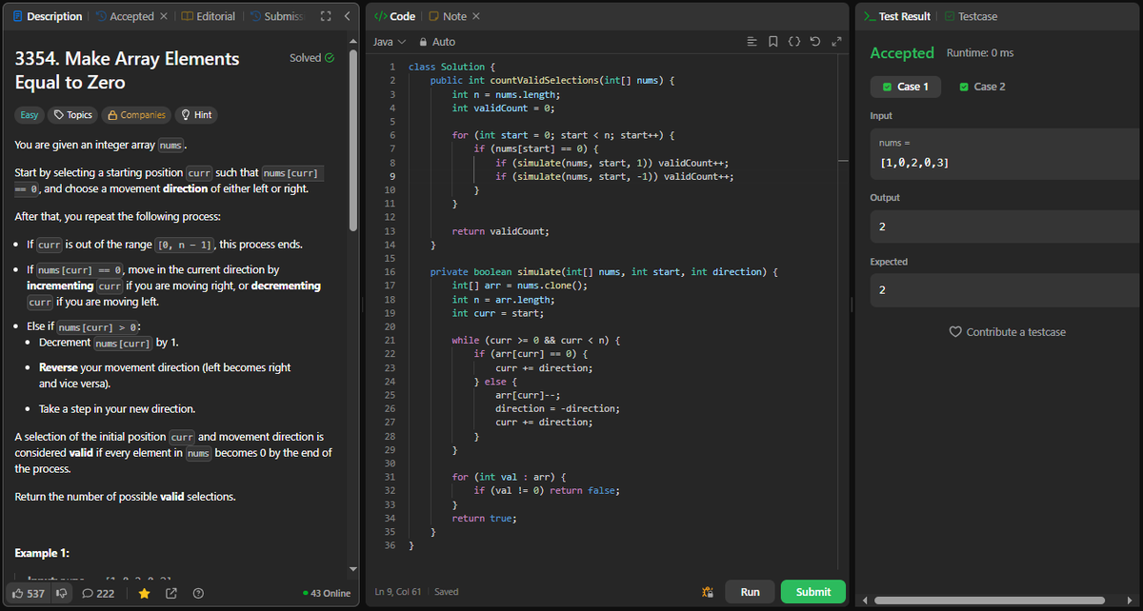Click the Easy difficulty tag

(30, 115)
